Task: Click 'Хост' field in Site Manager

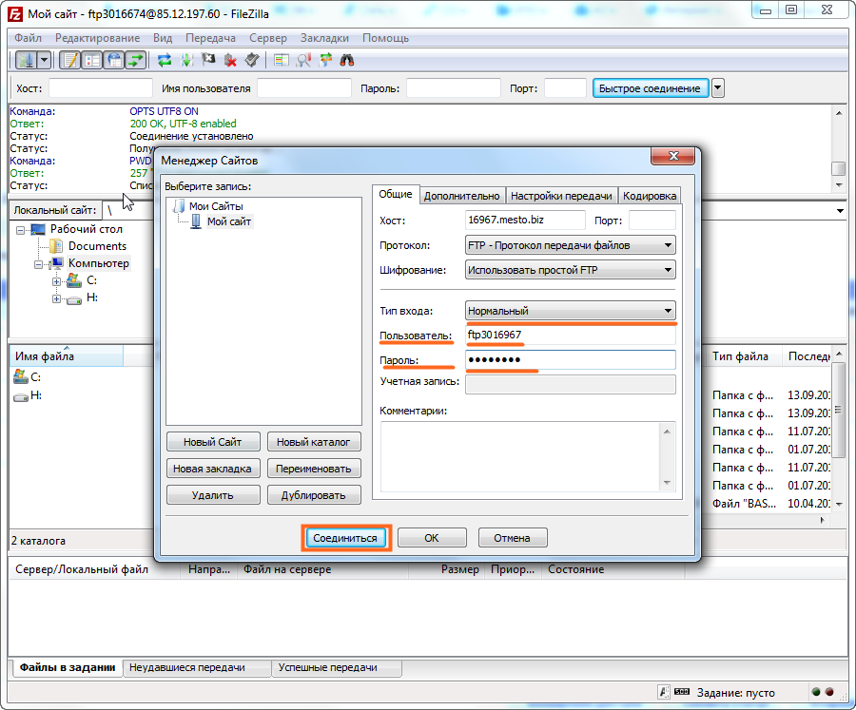Action: tap(525, 221)
